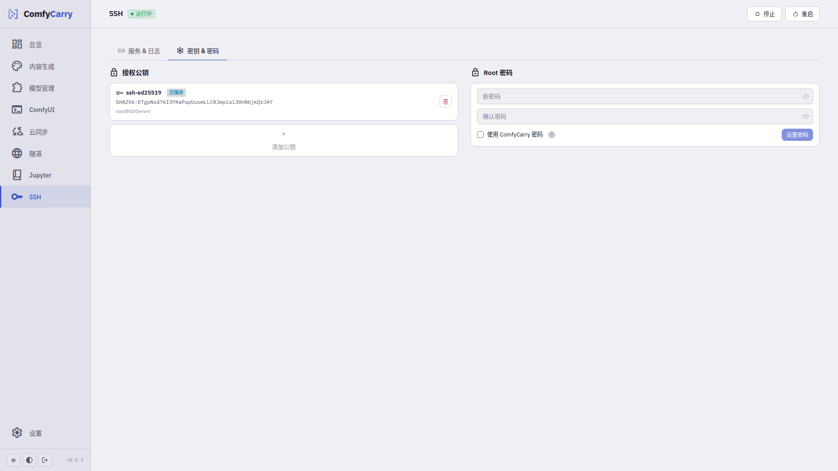Viewport: 838px width, 471px height.
Task: Open 设置 settings page
Action: [x=45, y=433]
